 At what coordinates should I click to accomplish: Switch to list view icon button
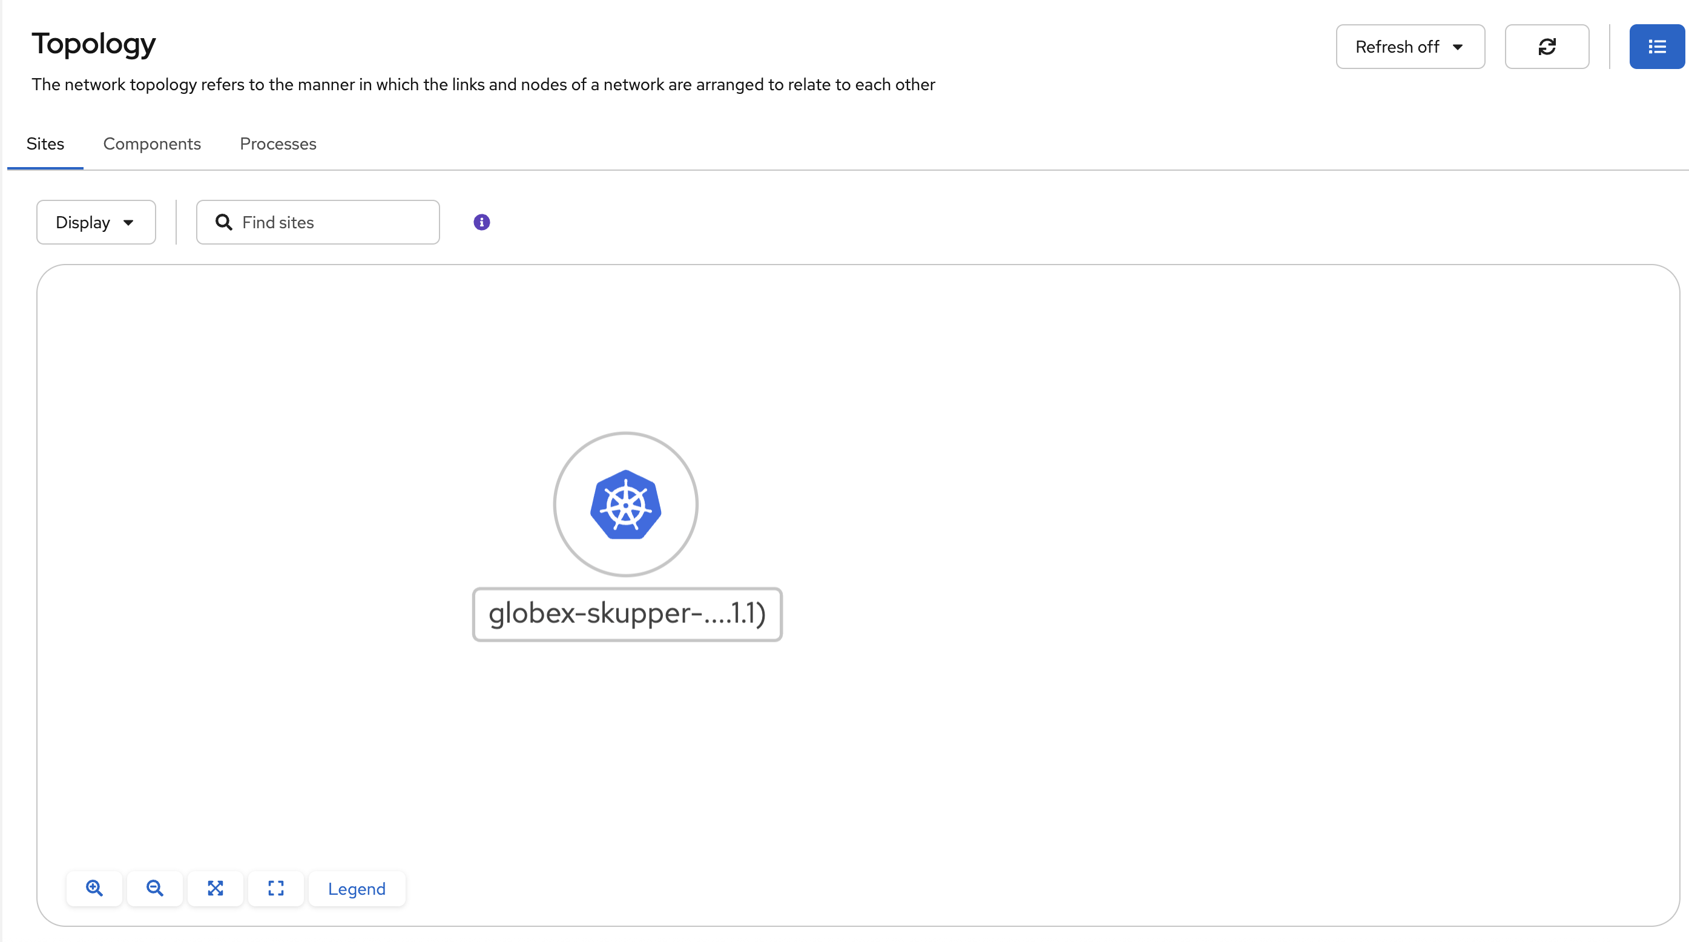tap(1657, 47)
